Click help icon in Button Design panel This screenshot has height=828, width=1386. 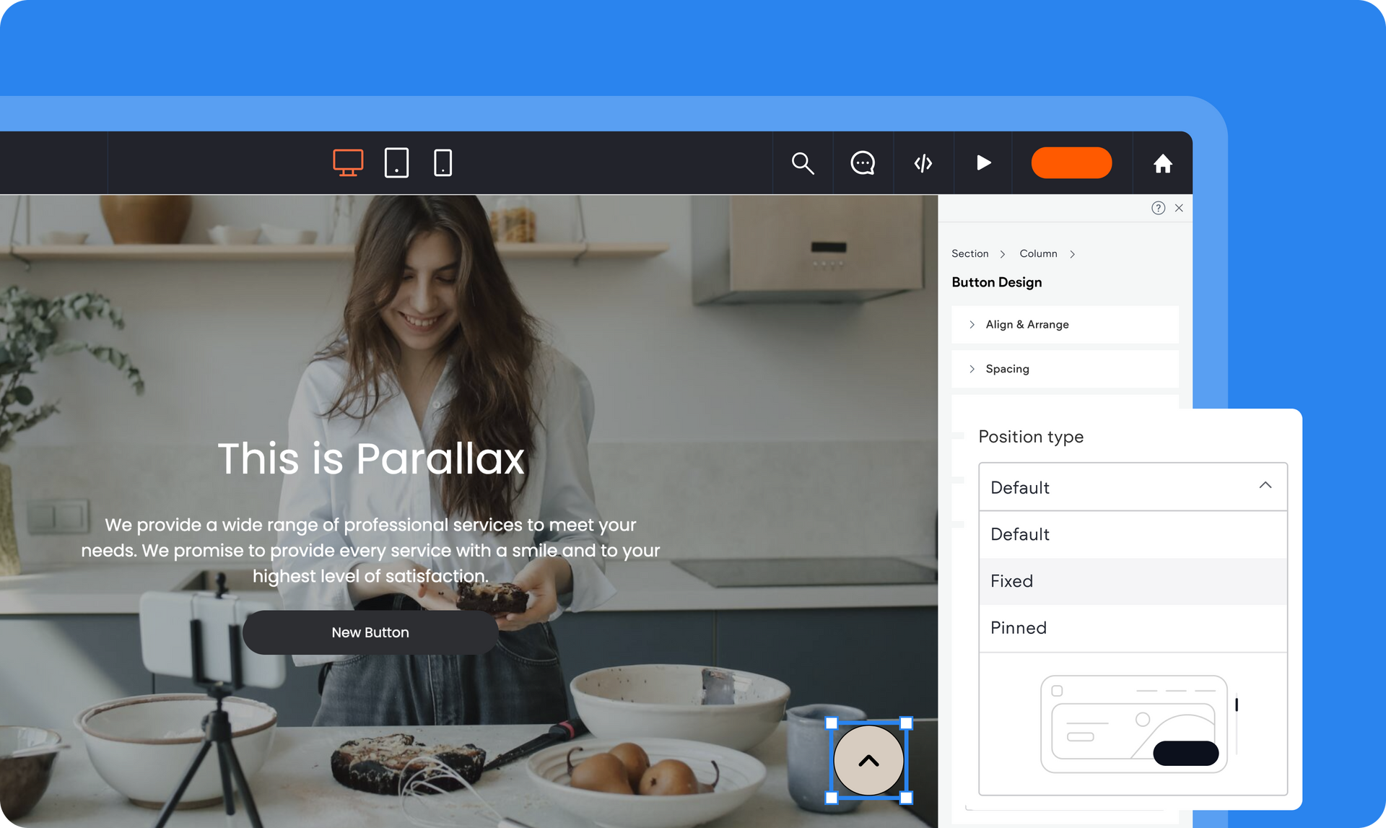pos(1159,208)
